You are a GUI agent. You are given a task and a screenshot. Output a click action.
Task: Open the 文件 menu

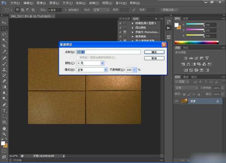(x=15, y=3)
